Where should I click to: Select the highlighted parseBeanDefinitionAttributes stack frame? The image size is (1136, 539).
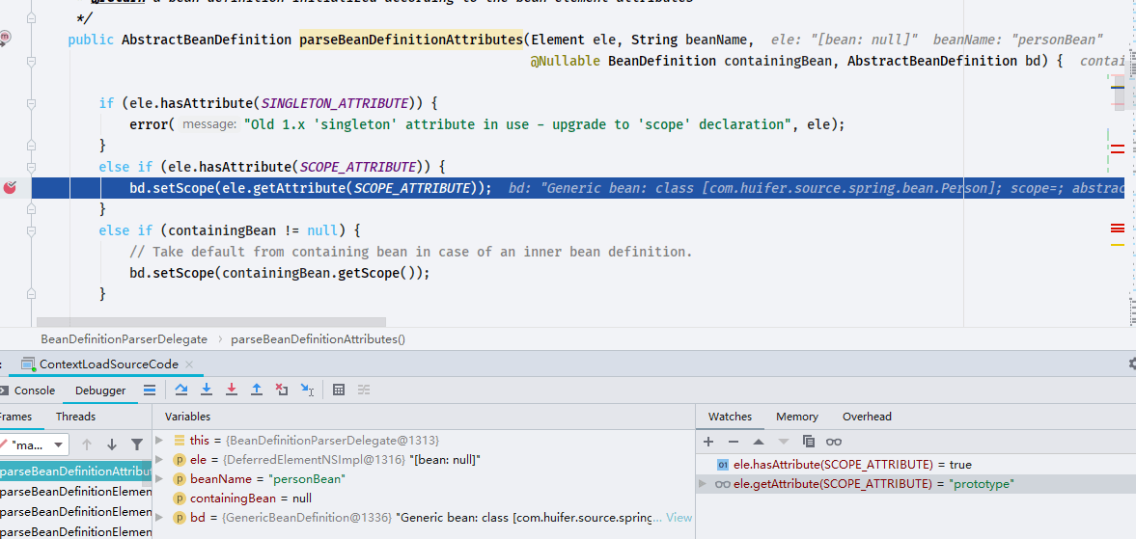(76, 471)
